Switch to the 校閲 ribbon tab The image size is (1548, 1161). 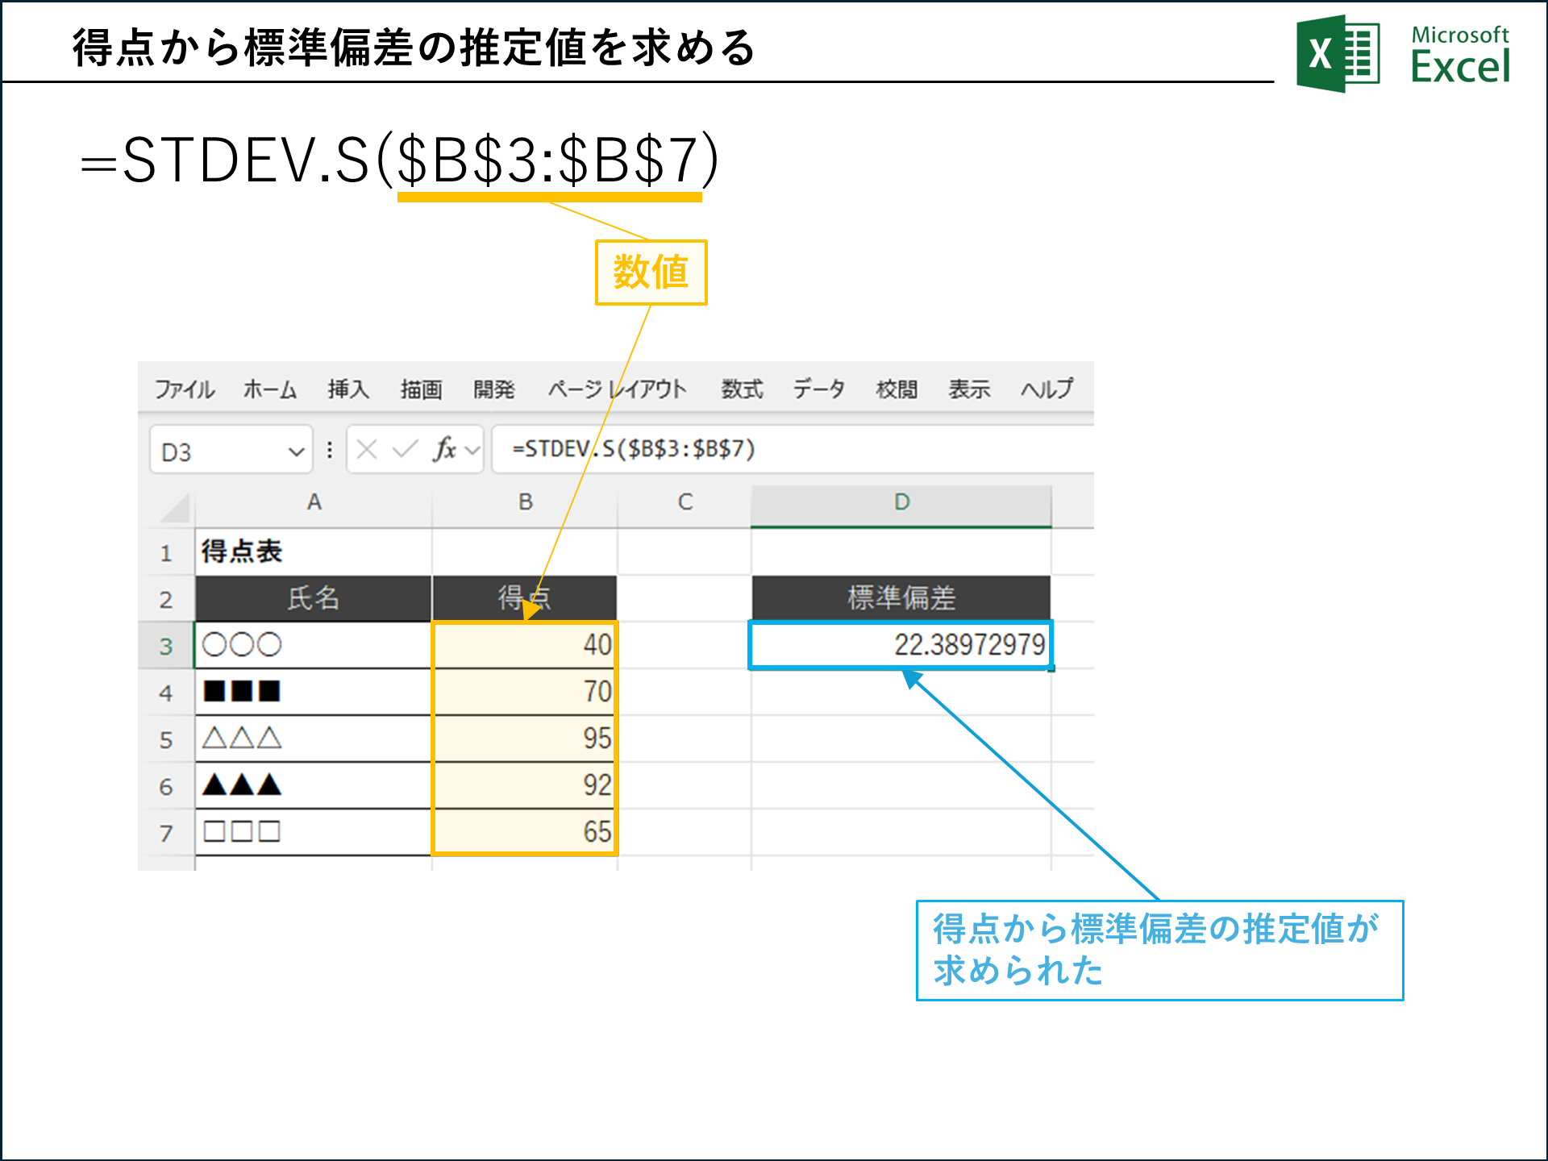pos(897,389)
